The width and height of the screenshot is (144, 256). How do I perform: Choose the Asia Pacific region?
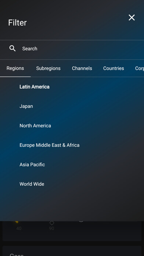coord(32,164)
